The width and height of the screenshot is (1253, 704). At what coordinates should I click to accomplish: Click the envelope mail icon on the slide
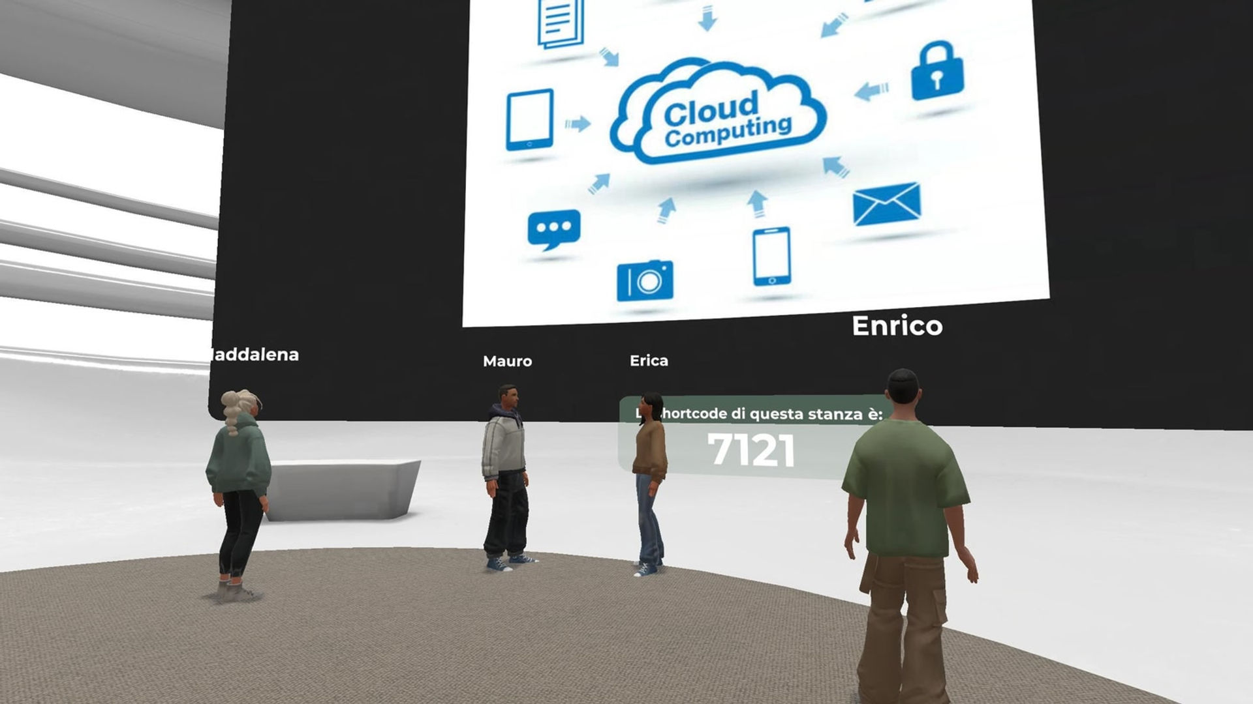pos(887,204)
